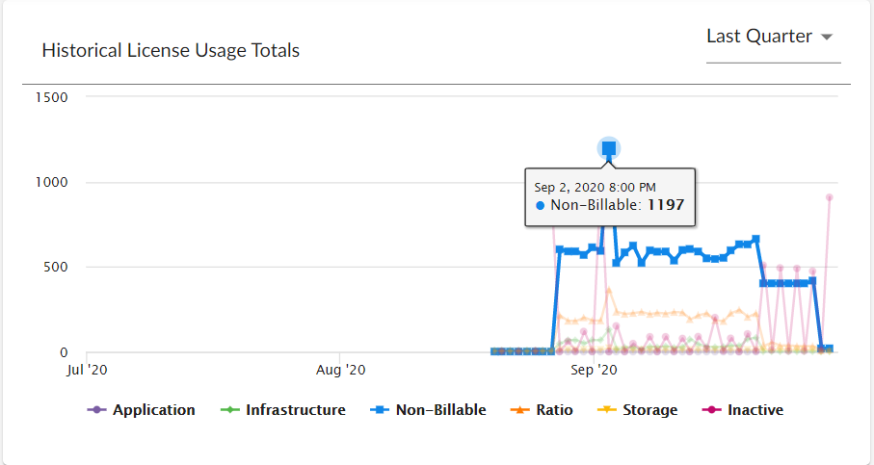
Task: Click the purple Application legend marker icon
Action: pyautogui.click(x=95, y=410)
